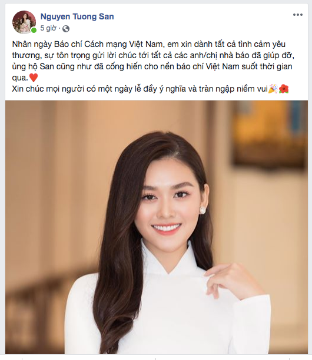Viewport: 312px width, 360px height.
Task: Open the "5 giờ" post timestamp
Action: 48,28
